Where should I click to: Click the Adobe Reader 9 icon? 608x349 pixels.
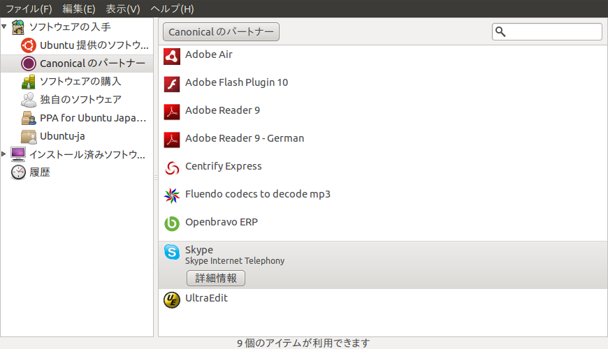(x=172, y=112)
